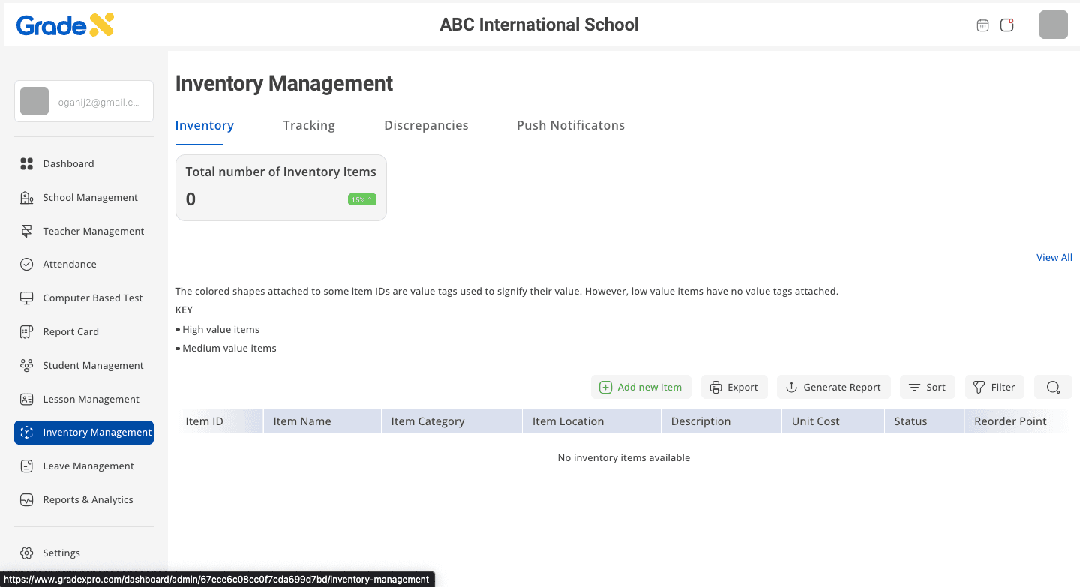Click the Generate Report button
The height and width of the screenshot is (587, 1080).
[x=833, y=388]
